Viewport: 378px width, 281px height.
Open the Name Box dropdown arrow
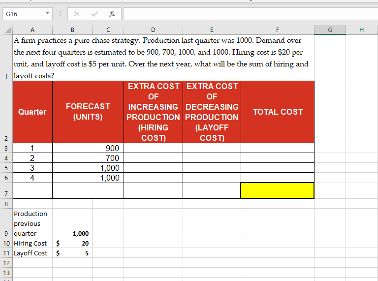pos(47,13)
